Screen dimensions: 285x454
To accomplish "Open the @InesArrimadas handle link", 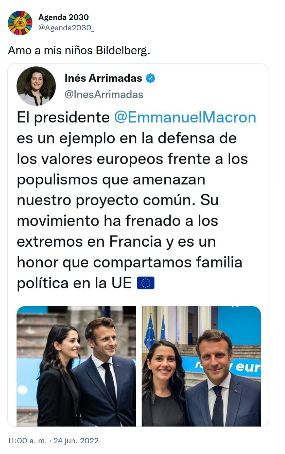I will tap(104, 94).
